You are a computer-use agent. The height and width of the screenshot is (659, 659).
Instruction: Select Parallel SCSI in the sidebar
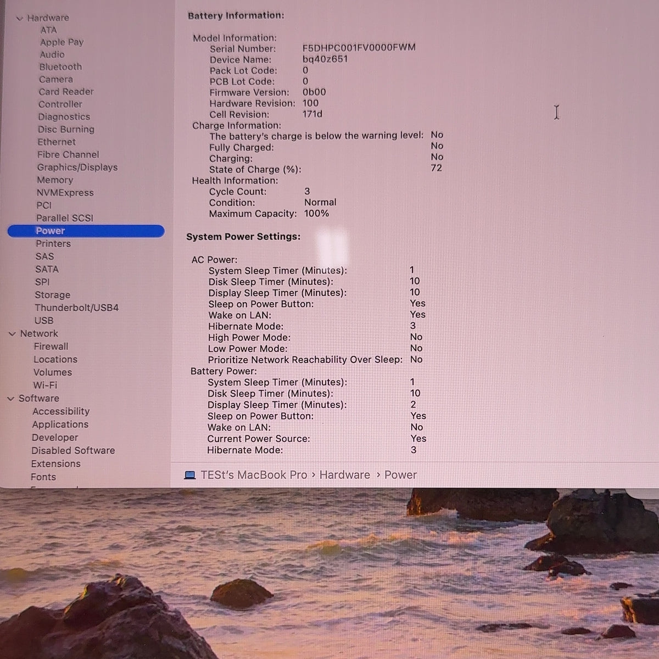(65, 218)
